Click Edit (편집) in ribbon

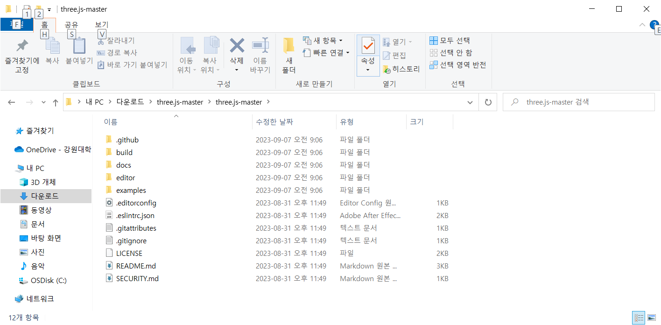[394, 56]
